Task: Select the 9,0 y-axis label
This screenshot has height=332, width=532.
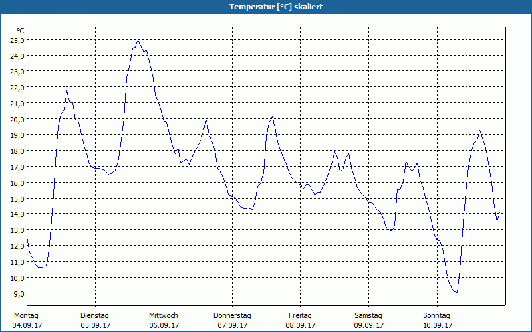Action: [19, 294]
